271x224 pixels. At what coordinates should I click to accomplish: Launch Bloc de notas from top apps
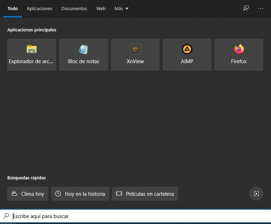[83, 55]
